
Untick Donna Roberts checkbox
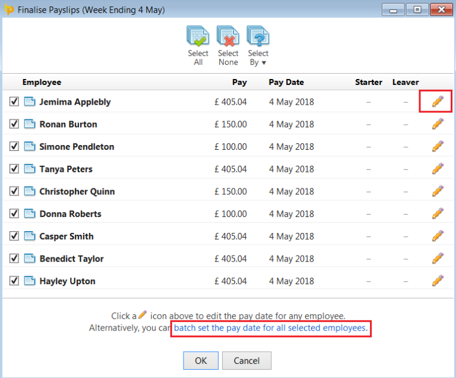pos(14,214)
